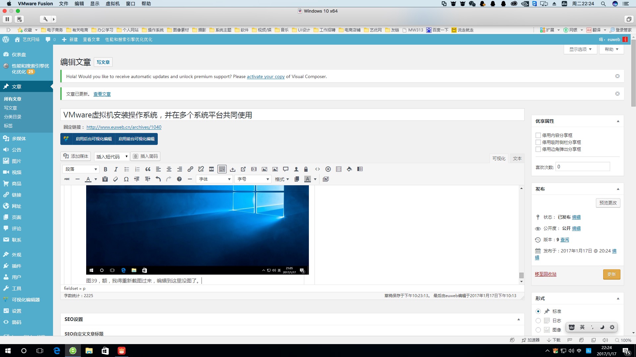Toggle bold formatting in the editor toolbar

pyautogui.click(x=105, y=169)
